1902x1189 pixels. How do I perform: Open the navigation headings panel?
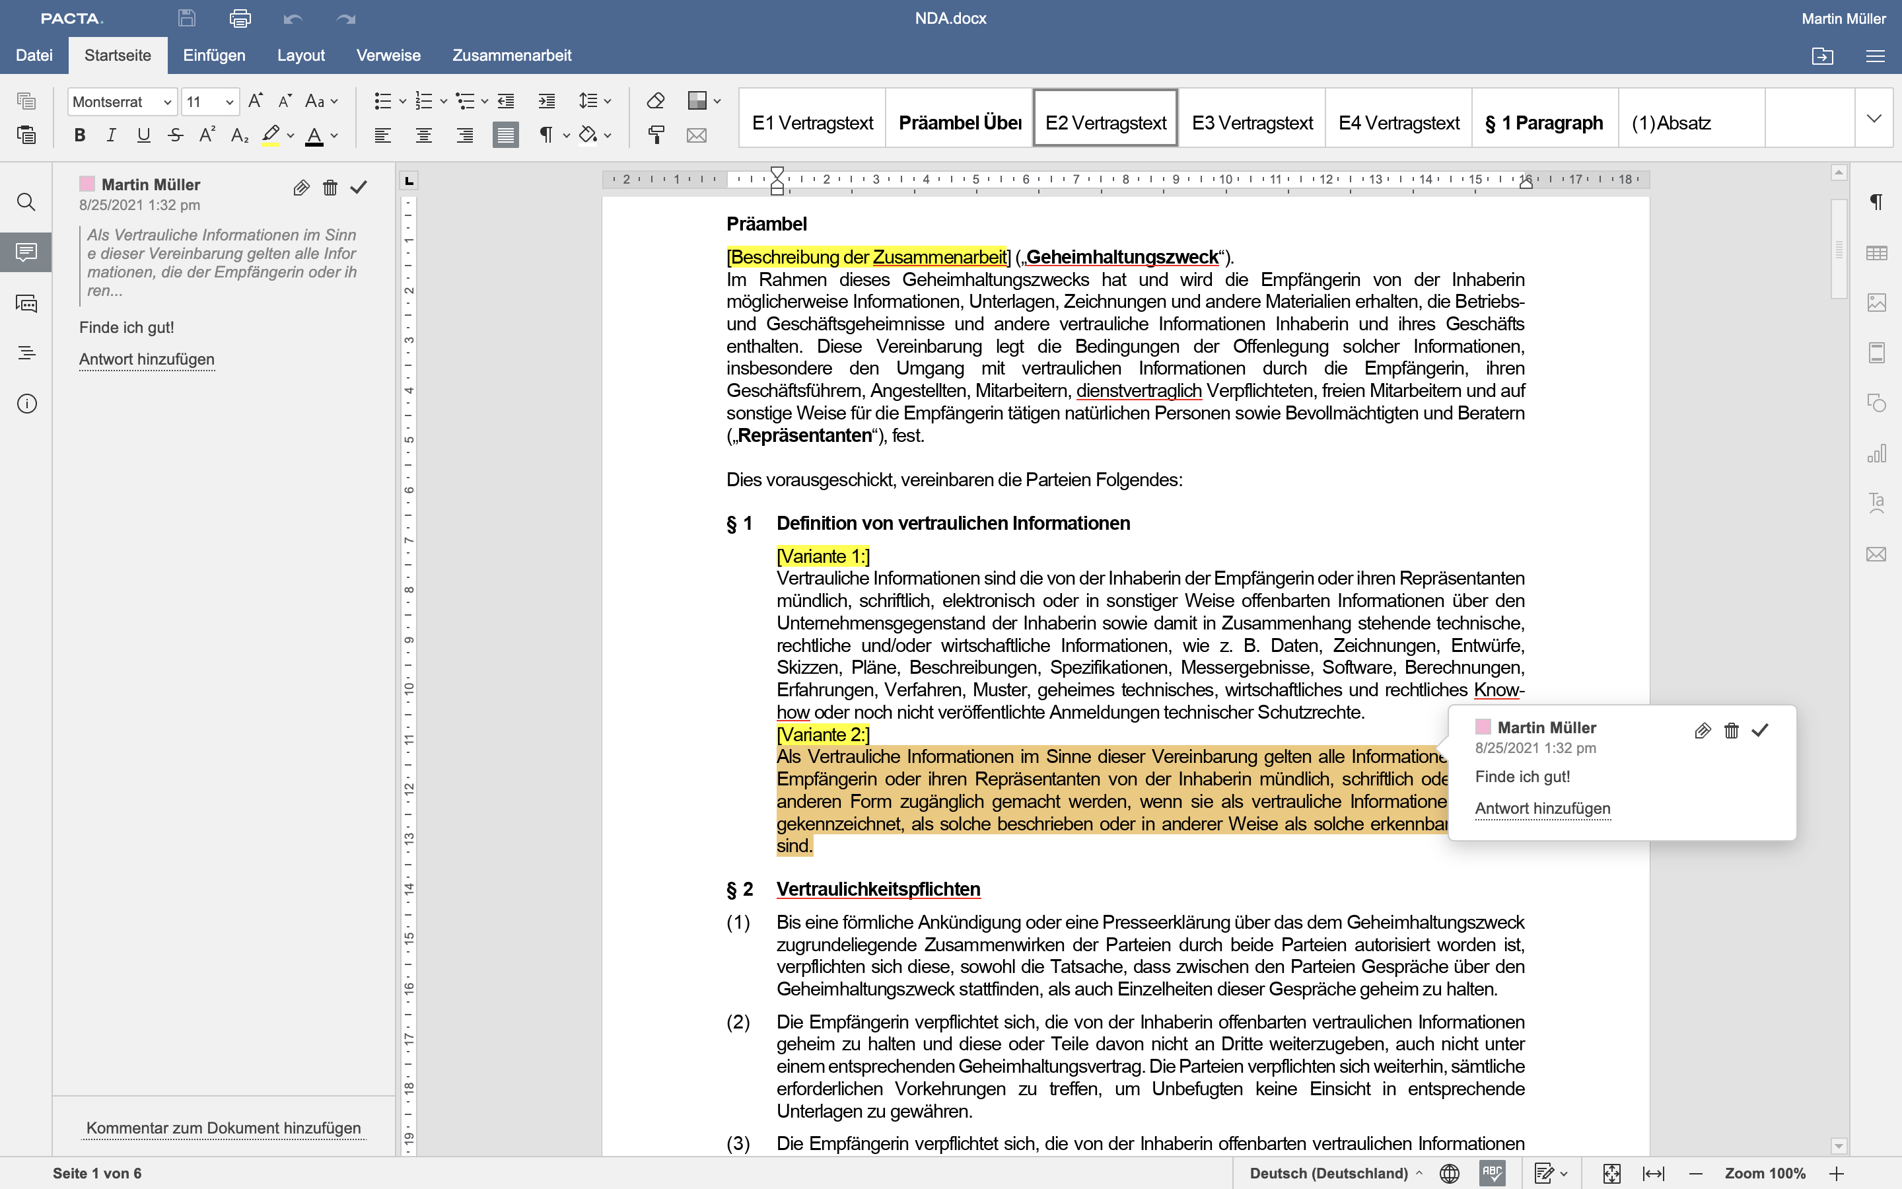point(26,353)
